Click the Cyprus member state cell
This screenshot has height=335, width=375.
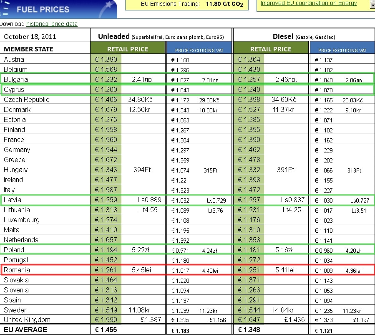(x=14, y=89)
